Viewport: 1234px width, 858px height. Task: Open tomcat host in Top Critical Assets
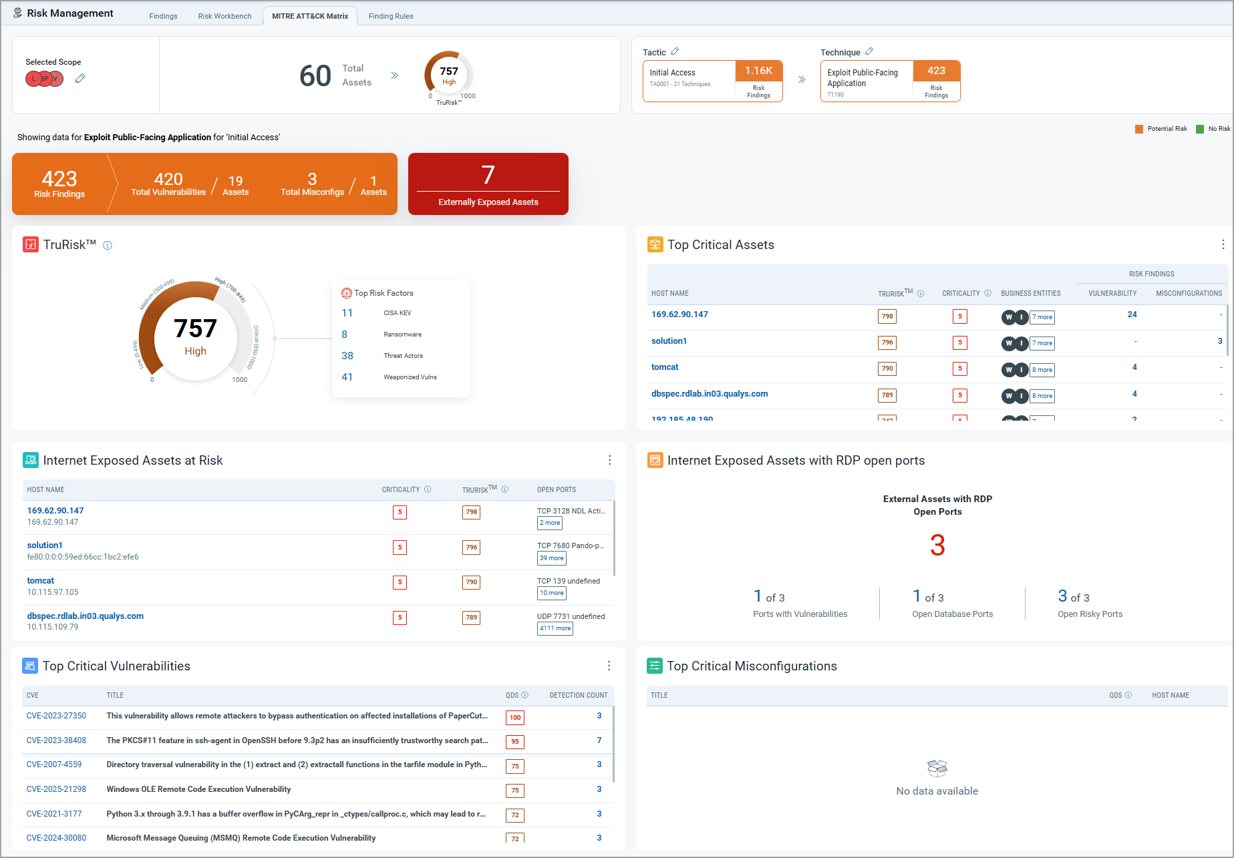click(665, 367)
